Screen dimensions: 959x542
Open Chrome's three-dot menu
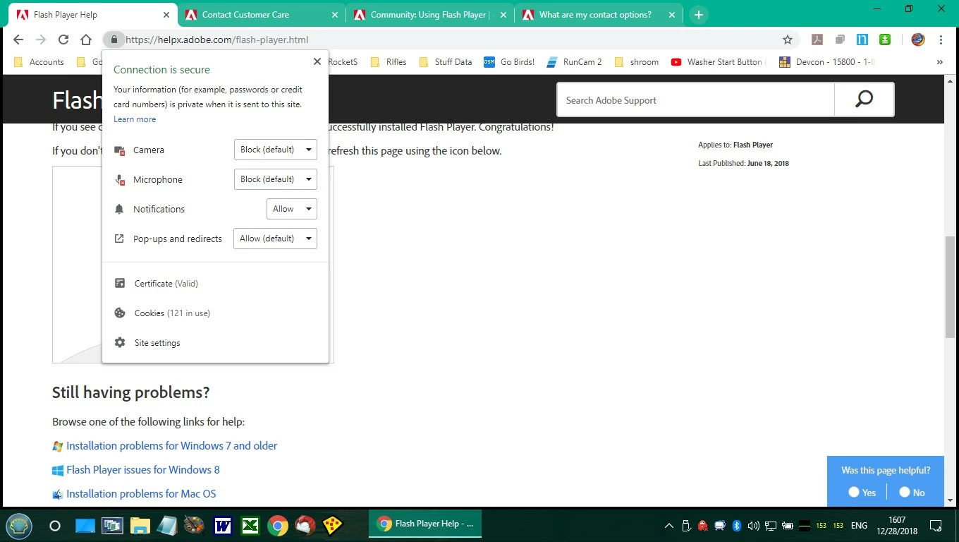tap(941, 40)
